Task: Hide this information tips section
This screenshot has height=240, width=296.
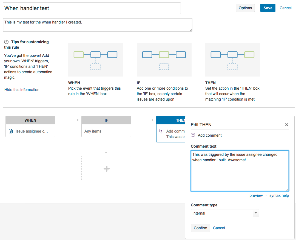Action: [22, 90]
